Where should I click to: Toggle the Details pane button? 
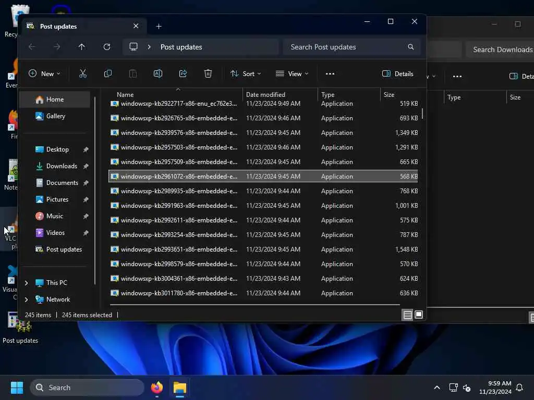pyautogui.click(x=398, y=73)
